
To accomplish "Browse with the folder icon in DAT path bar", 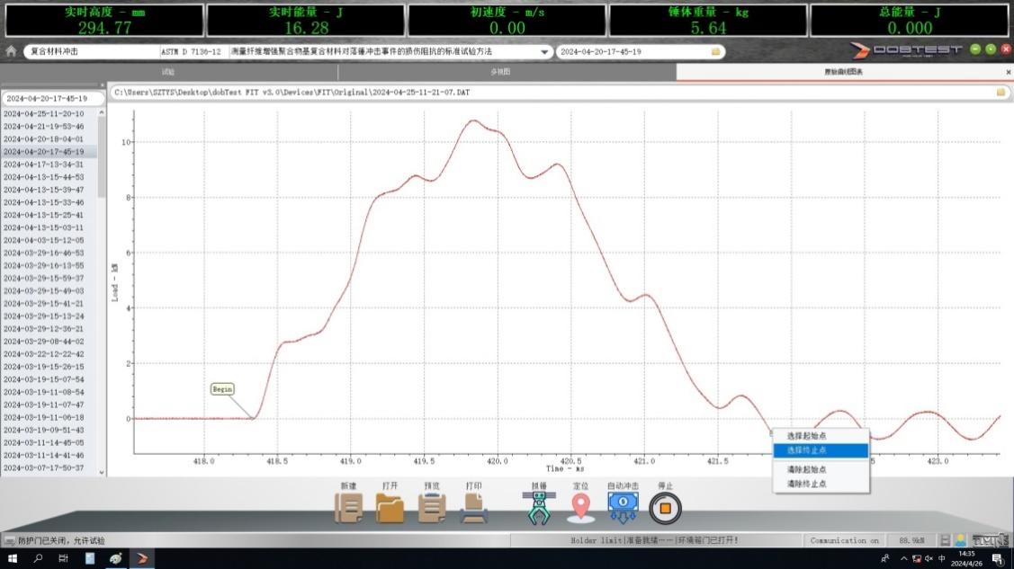I will (1001, 93).
